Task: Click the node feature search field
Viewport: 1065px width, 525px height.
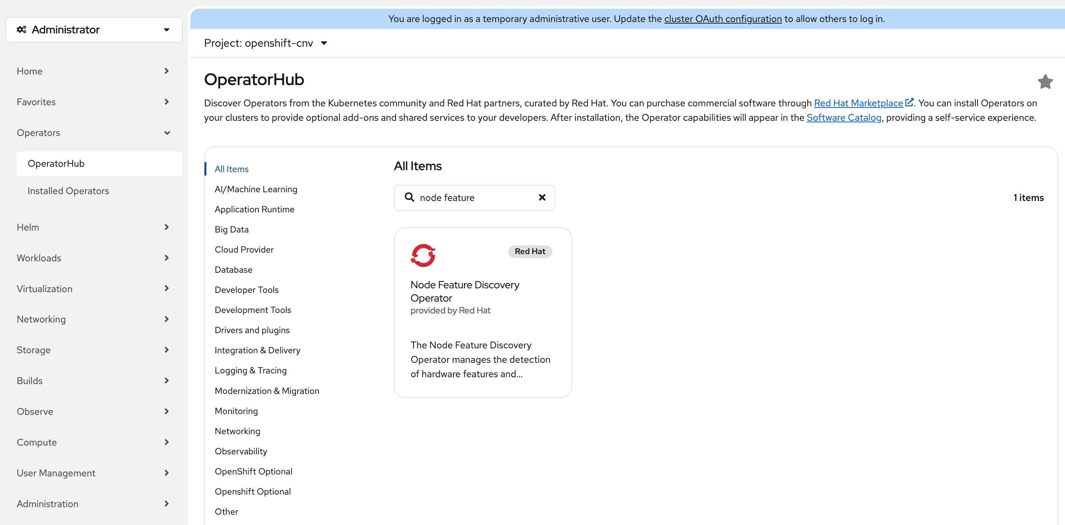Action: pyautogui.click(x=474, y=198)
